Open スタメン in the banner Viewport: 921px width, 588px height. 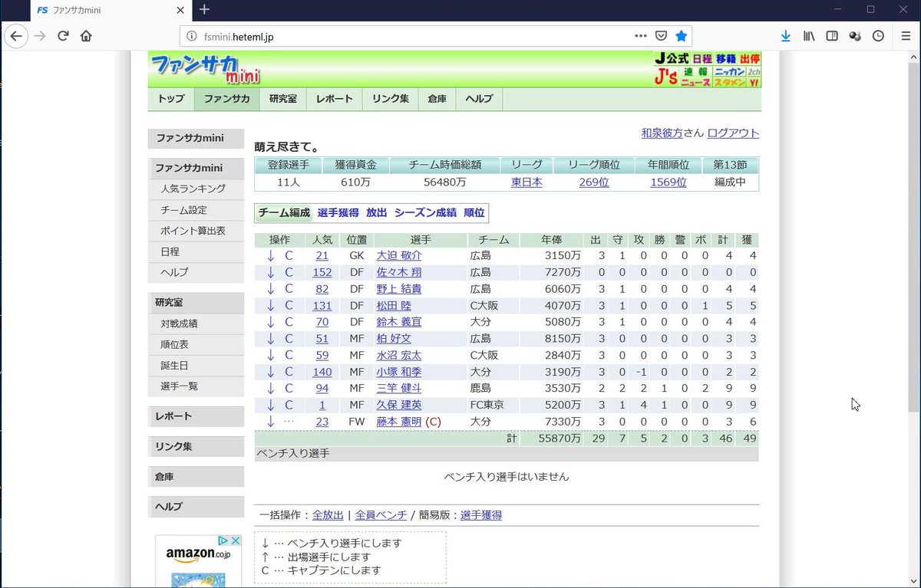(729, 82)
